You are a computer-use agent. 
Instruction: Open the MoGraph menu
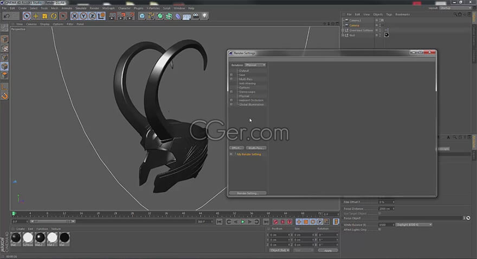coord(108,8)
